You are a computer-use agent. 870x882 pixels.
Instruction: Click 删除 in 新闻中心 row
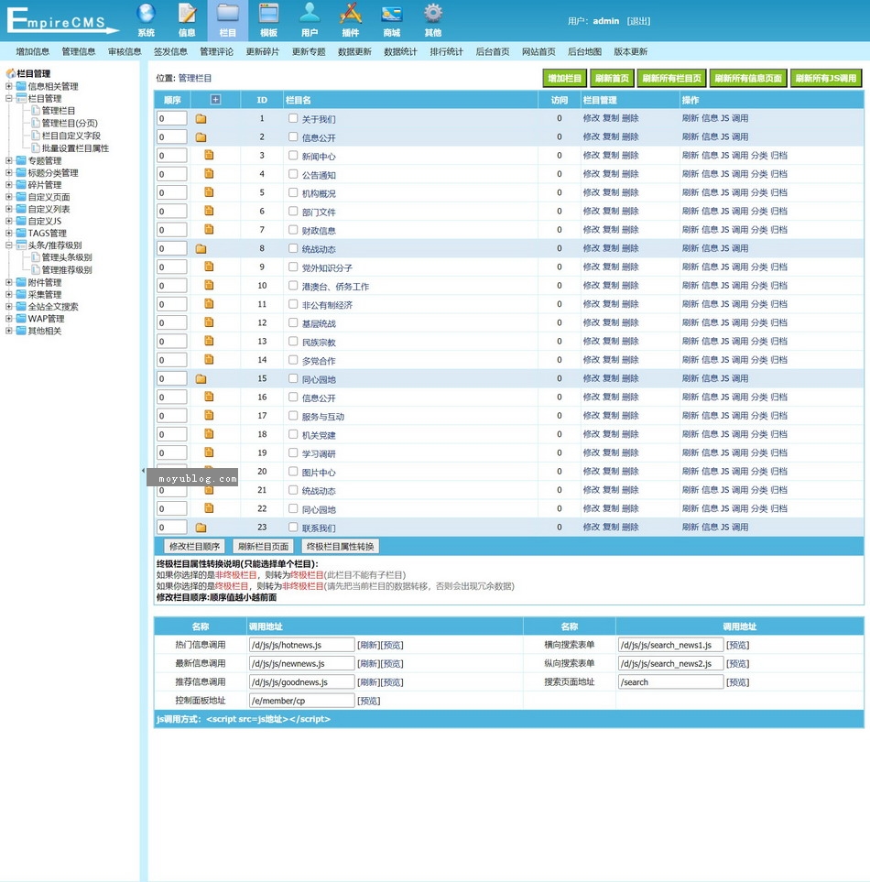[x=630, y=156]
